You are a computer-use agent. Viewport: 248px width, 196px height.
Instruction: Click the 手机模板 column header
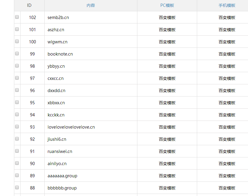[x=227, y=5]
